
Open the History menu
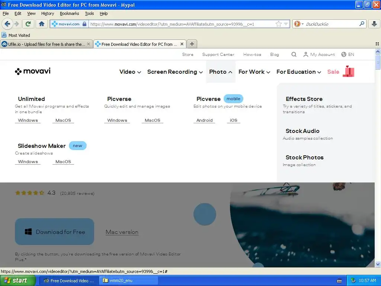48,13
